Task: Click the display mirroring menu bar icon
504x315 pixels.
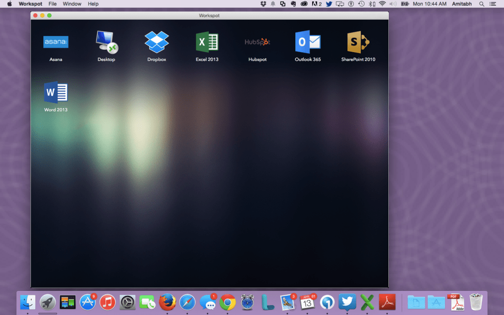Action: coord(340,4)
